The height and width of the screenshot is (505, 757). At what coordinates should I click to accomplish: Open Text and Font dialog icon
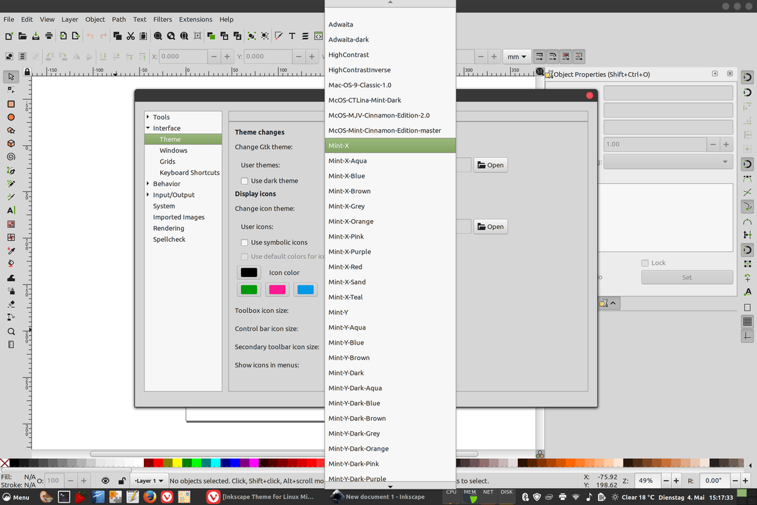pos(292,36)
